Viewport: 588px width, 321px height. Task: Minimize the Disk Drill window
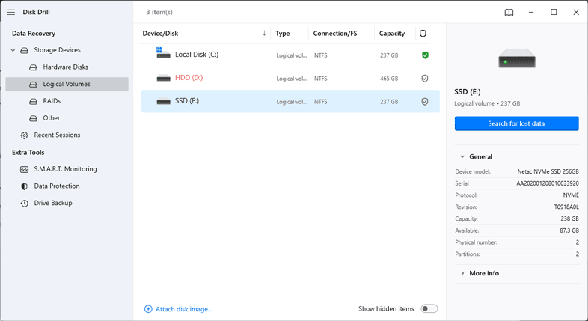(x=531, y=13)
